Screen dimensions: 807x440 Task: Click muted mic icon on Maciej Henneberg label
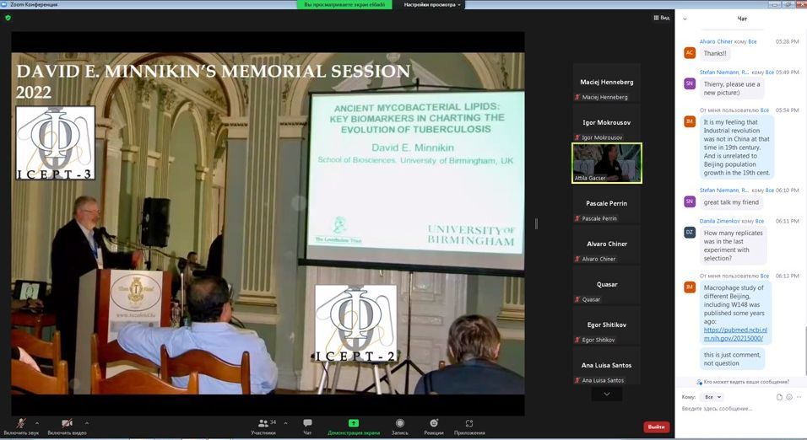pos(577,97)
